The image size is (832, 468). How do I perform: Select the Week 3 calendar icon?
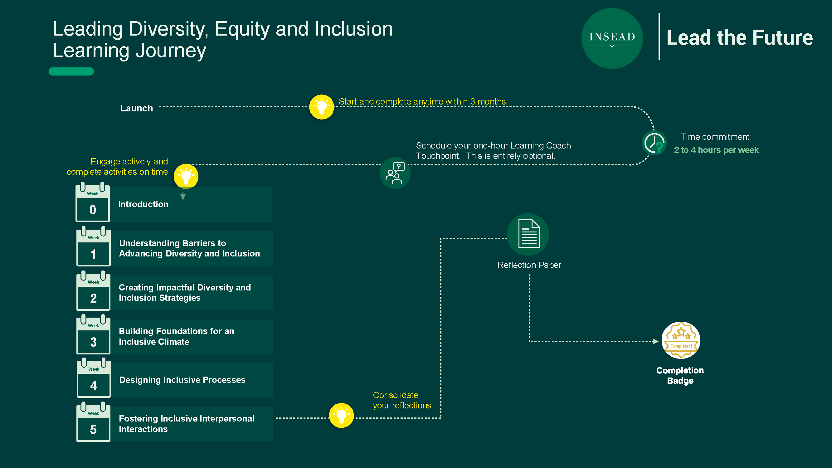[x=93, y=334]
